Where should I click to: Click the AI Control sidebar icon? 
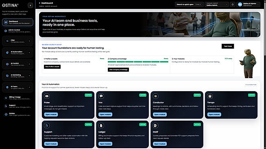7,64
